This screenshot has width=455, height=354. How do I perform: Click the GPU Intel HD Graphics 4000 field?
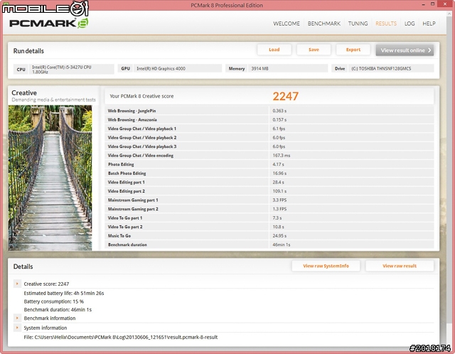pyautogui.click(x=170, y=69)
